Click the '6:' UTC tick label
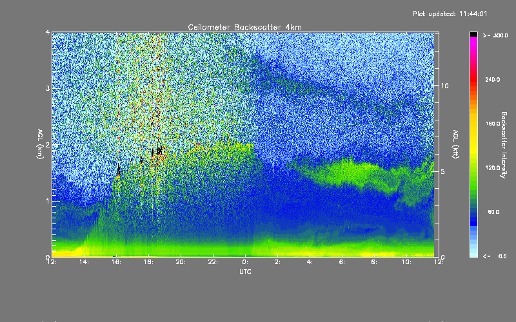Screen dimensions: 516x322 [x=342, y=262]
